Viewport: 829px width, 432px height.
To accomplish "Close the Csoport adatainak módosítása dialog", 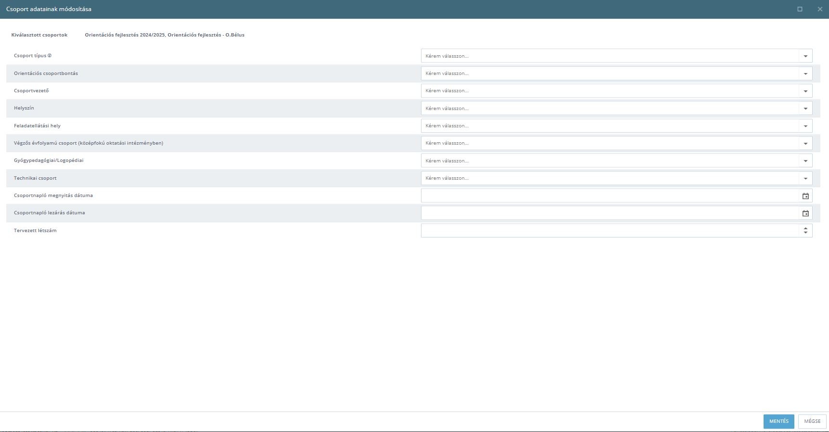I will pyautogui.click(x=820, y=9).
